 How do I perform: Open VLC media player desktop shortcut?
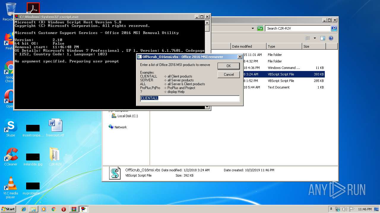pos(11,187)
